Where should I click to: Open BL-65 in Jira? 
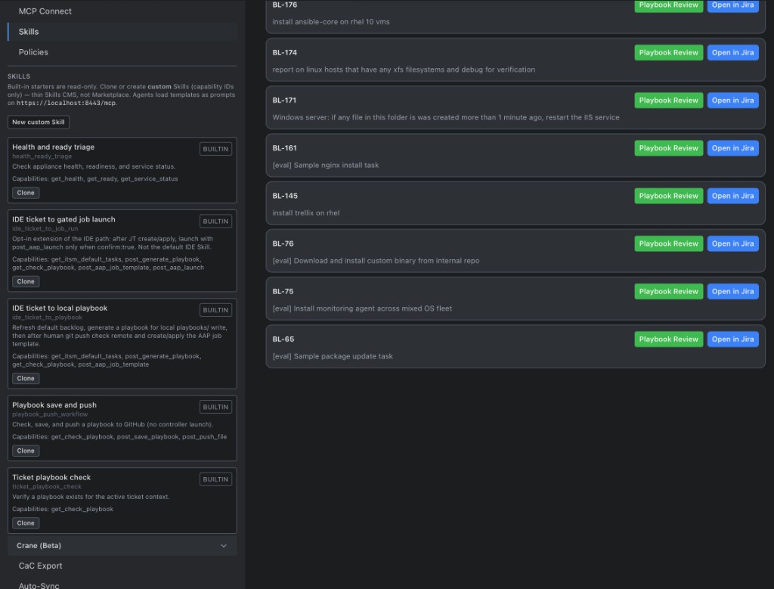point(733,339)
